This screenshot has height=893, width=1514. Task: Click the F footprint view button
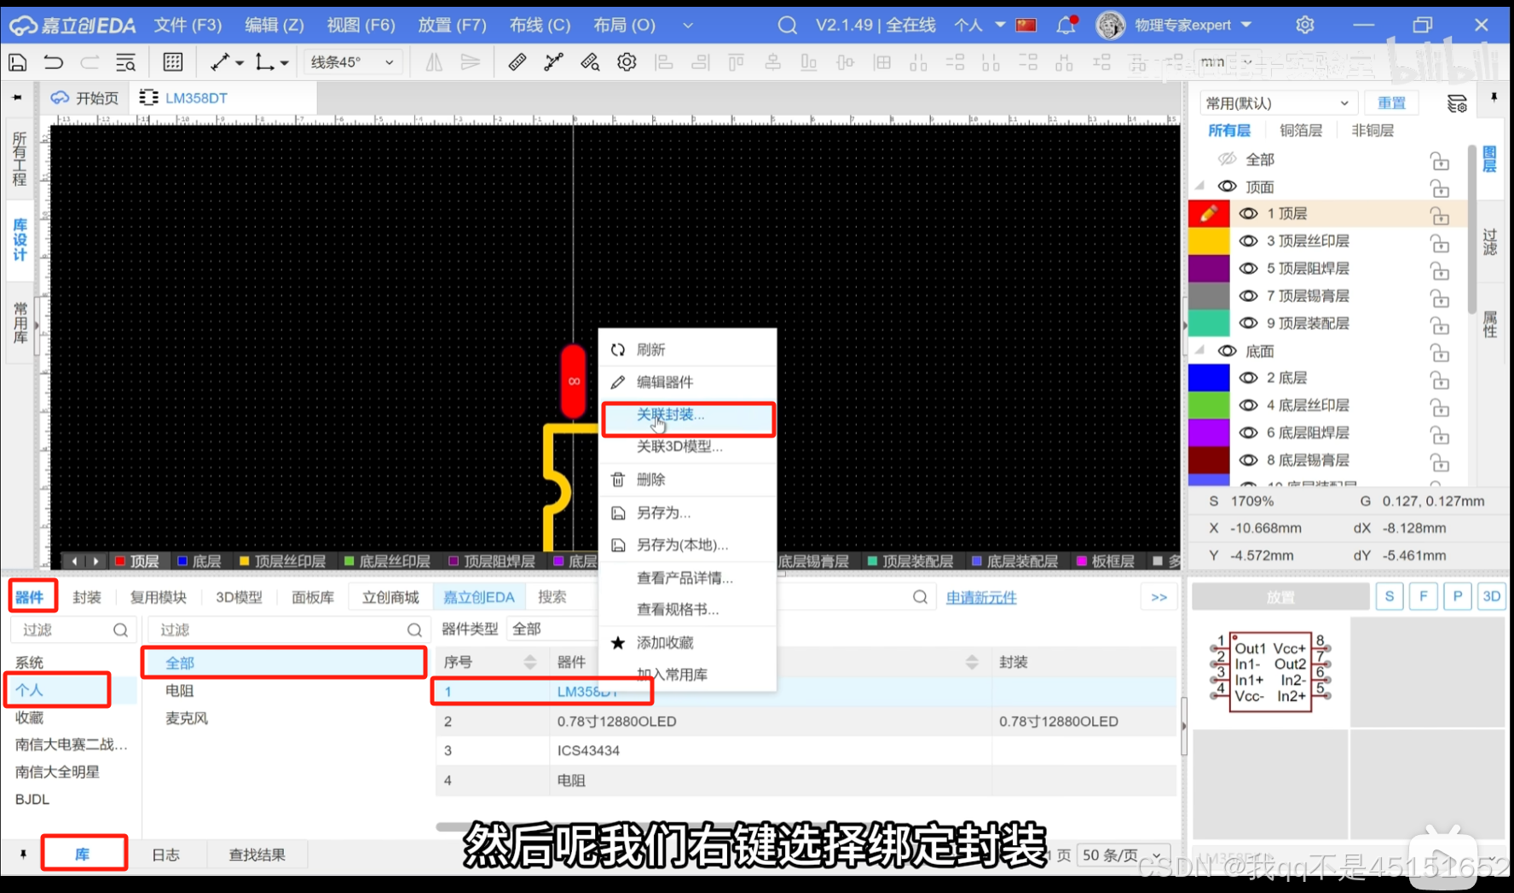point(1424,597)
